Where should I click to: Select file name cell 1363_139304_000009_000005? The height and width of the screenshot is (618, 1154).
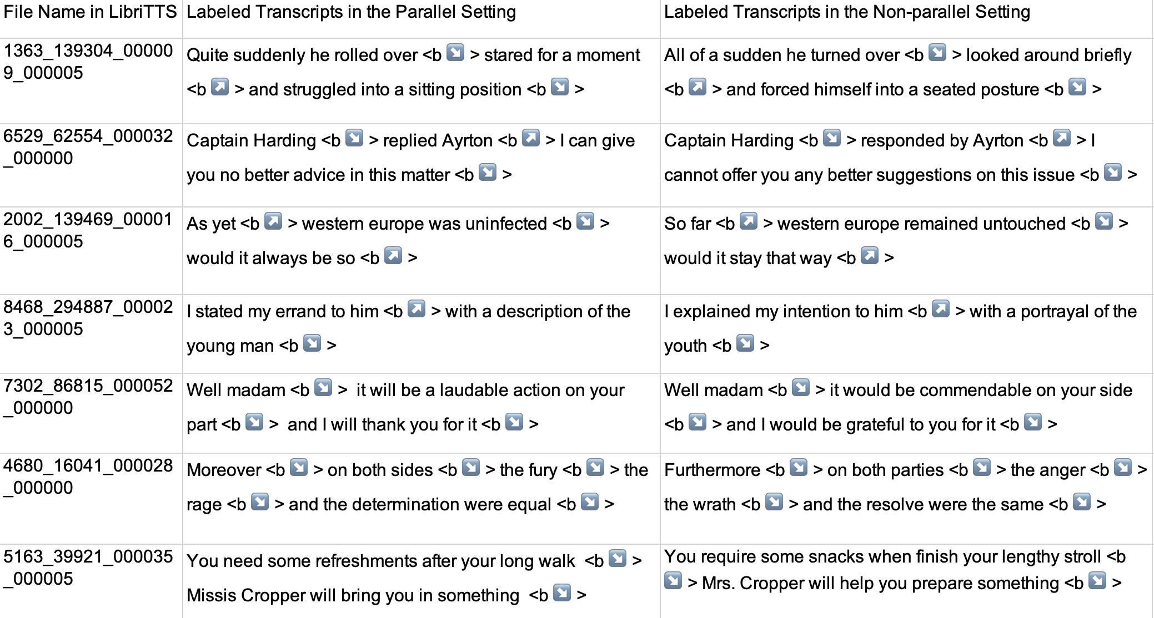click(x=88, y=62)
